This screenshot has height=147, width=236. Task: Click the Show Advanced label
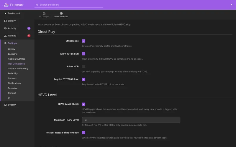(61, 16)
